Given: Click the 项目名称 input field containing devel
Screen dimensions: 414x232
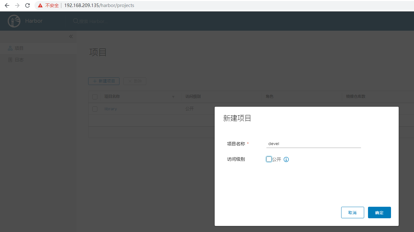Looking at the screenshot, I should [x=313, y=144].
